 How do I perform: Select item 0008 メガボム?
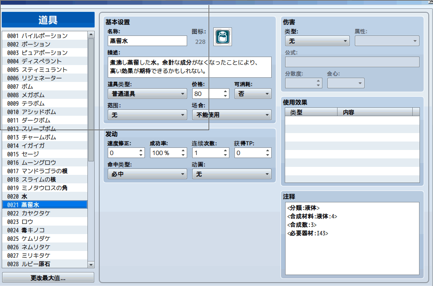45,95
